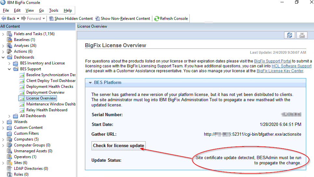
Task: Open Maintenance Window Dashboard icon
Action: coord(22,104)
